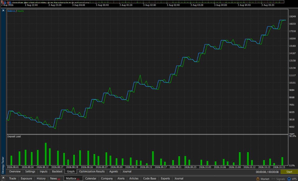Close the bottom Toolbox panel
This screenshot has height=181, width=298.
(x=3, y=178)
